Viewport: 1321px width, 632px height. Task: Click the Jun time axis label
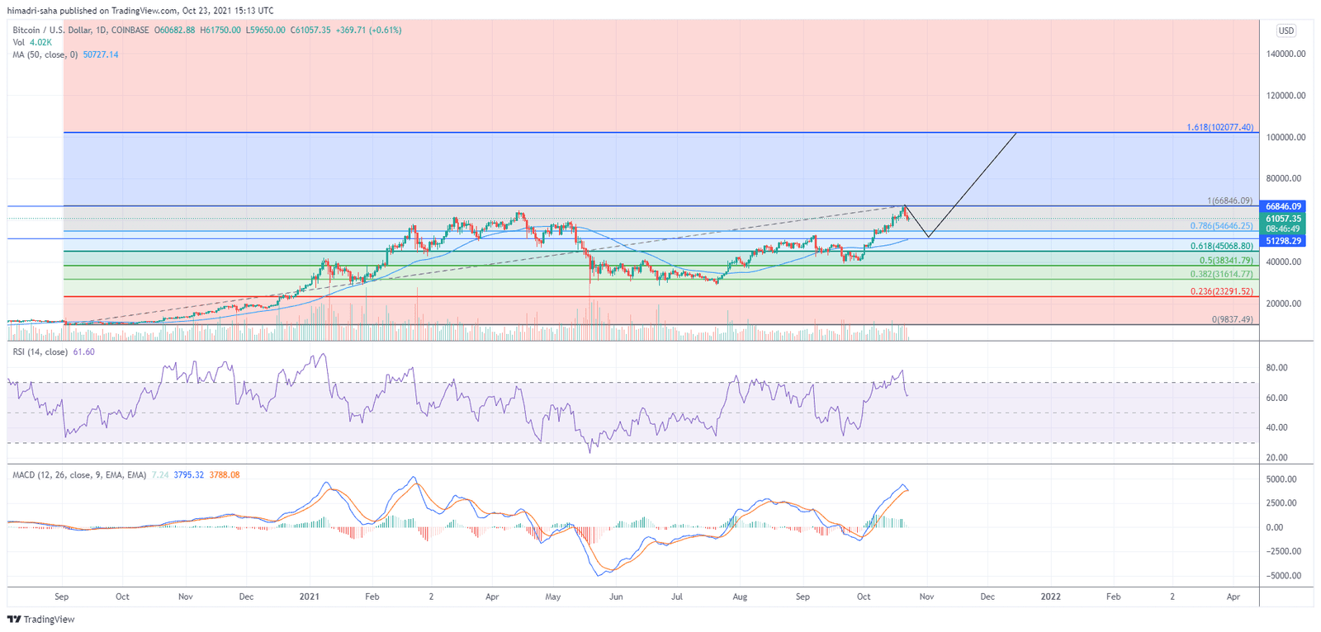pyautogui.click(x=616, y=597)
